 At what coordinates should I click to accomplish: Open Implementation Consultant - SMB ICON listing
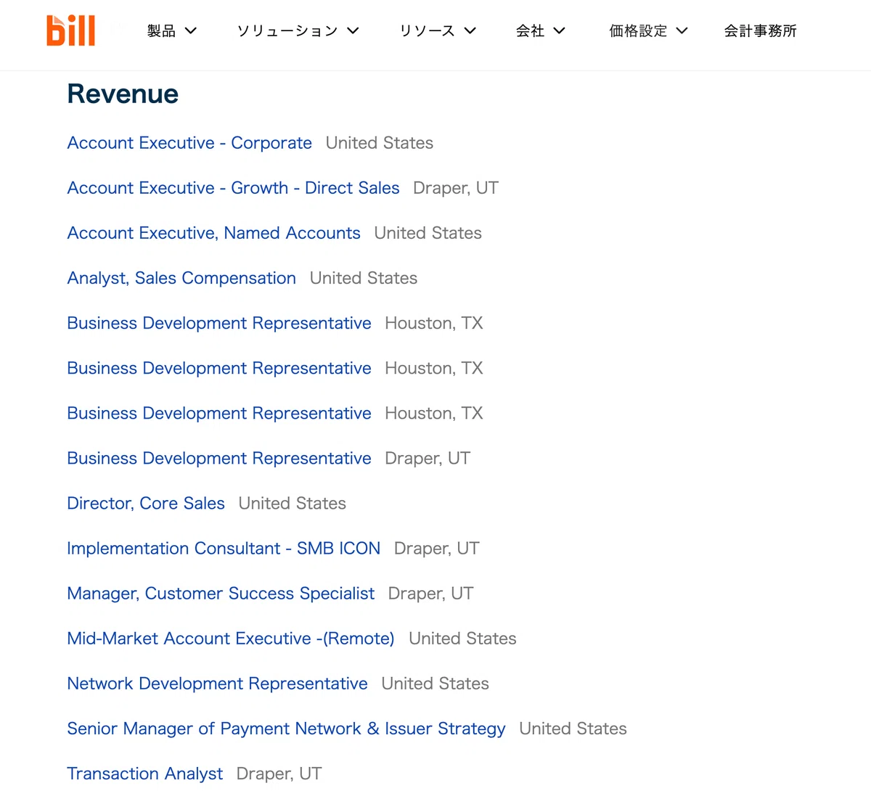224,548
